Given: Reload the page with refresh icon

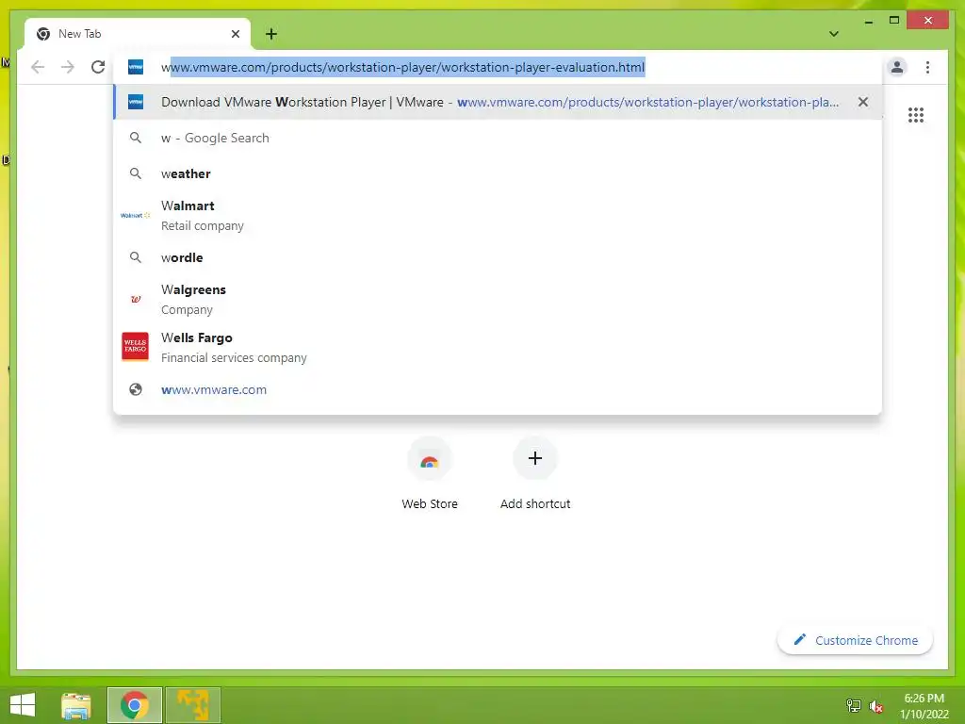Looking at the screenshot, I should pyautogui.click(x=98, y=67).
